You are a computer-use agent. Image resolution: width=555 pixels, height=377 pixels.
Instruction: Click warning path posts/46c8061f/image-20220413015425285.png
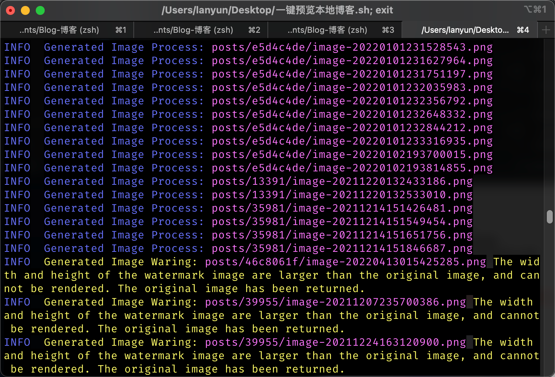click(x=346, y=262)
